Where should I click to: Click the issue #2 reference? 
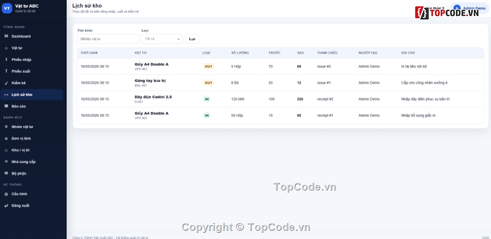click(324, 66)
